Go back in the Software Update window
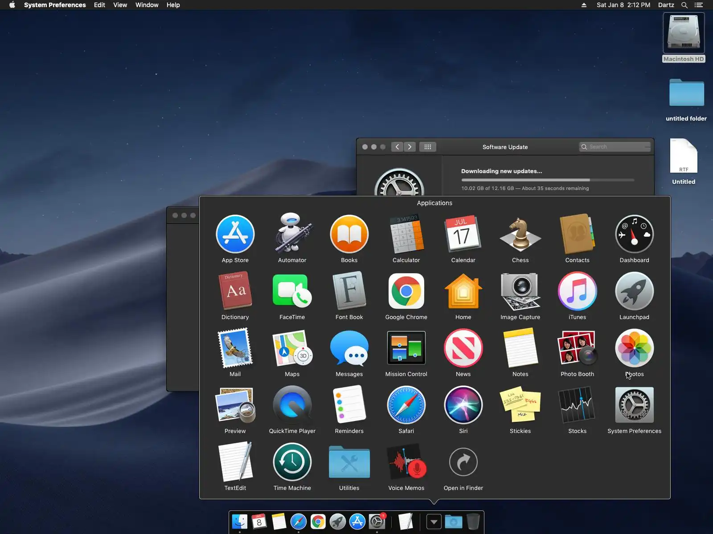 pos(397,147)
